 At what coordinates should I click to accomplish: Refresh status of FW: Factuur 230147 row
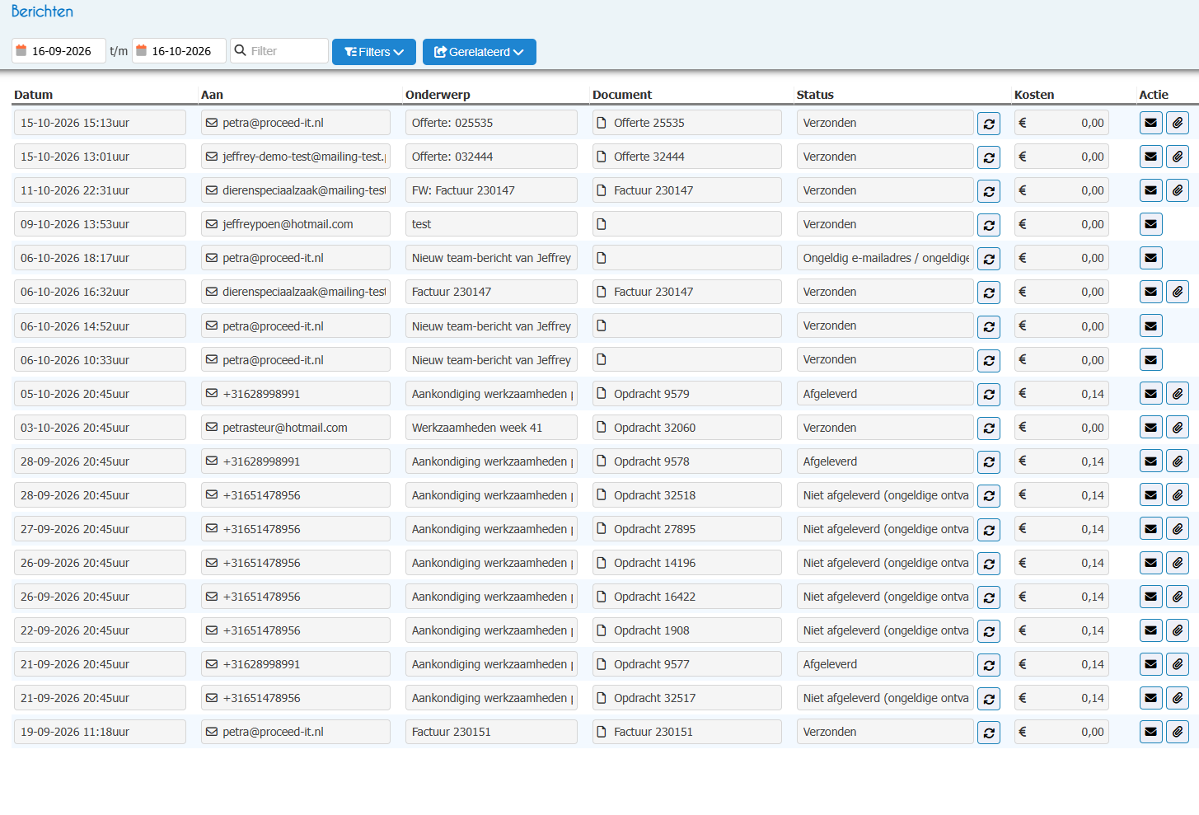[989, 191]
